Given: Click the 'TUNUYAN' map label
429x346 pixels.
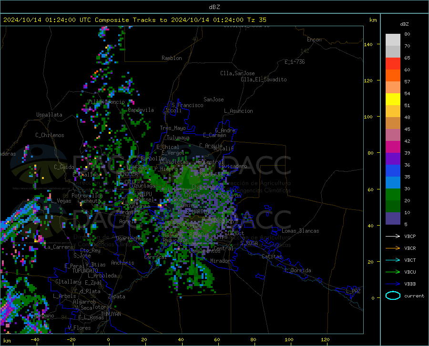Looking at the screenshot, I should pyautogui.click(x=111, y=314).
